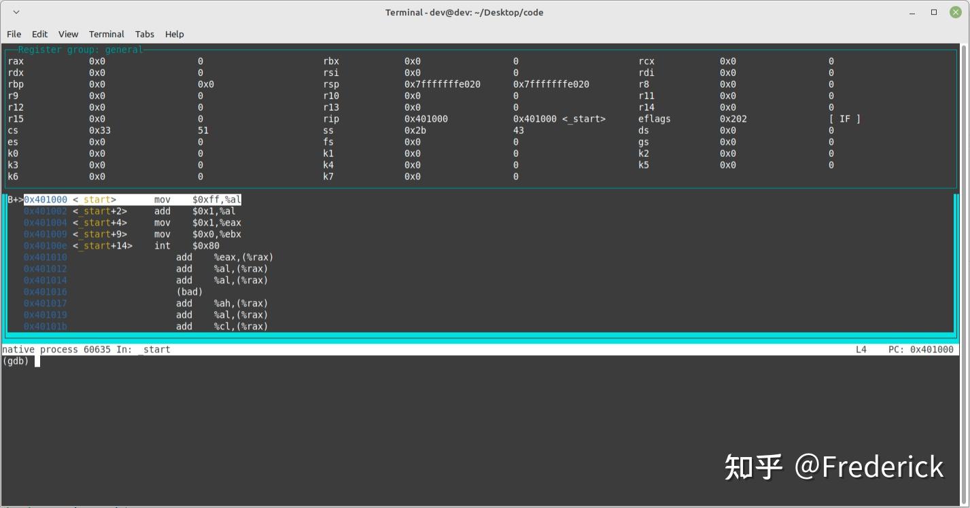The image size is (970, 508).
Task: Click the 'Register group: general' header
Action: [81, 50]
